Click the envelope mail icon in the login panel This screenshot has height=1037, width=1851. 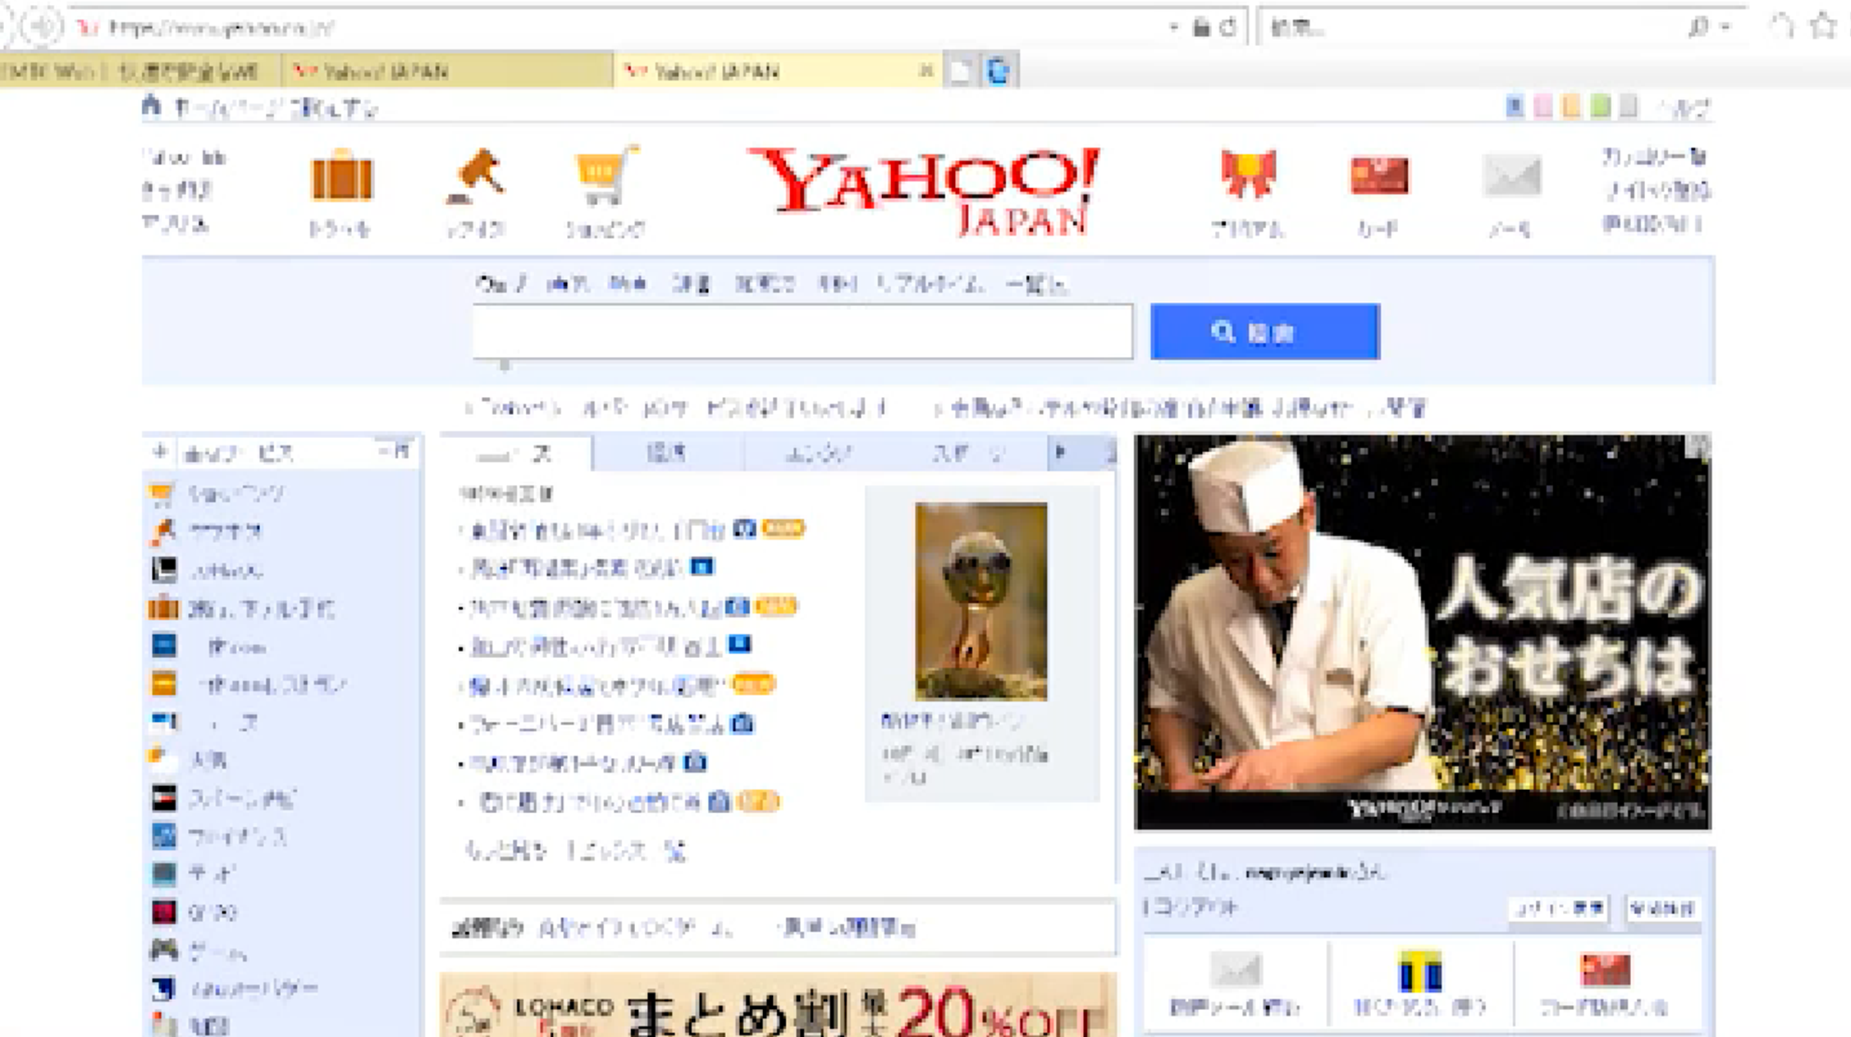pos(1236,970)
